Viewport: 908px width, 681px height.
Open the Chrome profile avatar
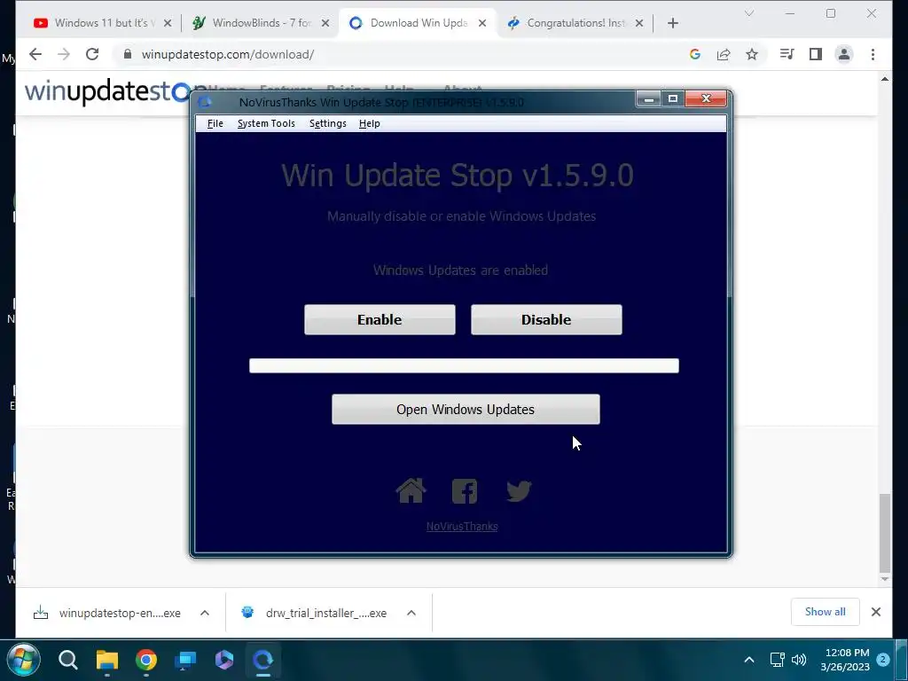844,54
